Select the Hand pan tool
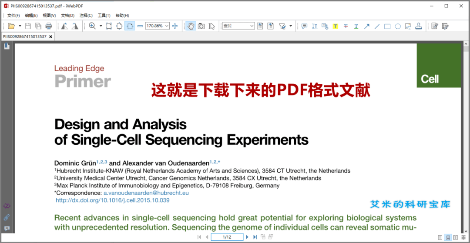The height and width of the screenshot is (243, 470). [x=191, y=26]
